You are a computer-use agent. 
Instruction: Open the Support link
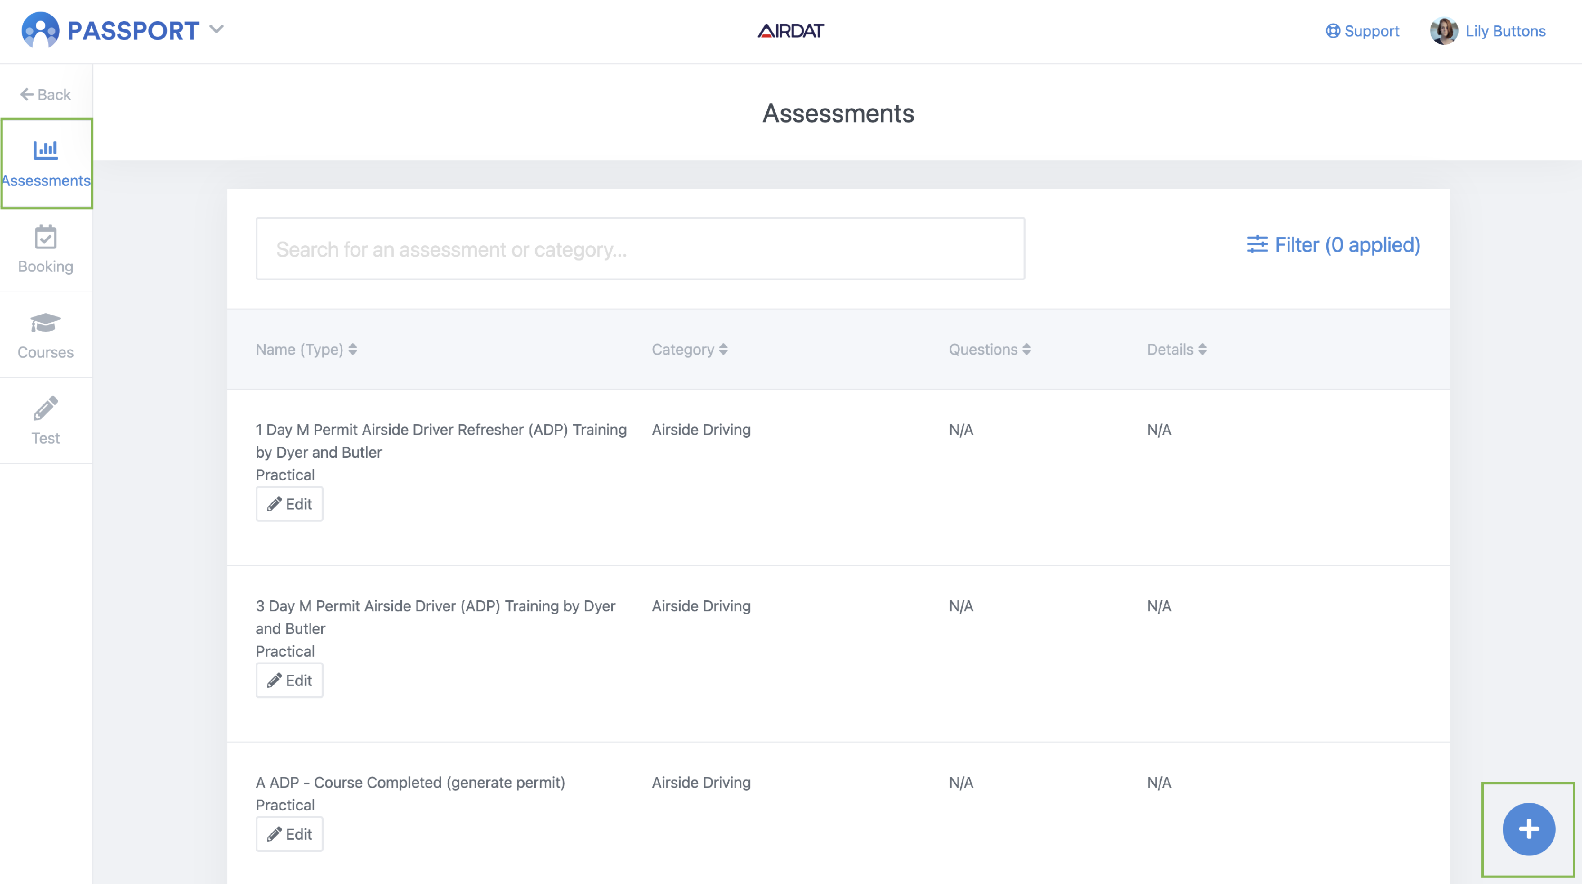pos(1362,31)
